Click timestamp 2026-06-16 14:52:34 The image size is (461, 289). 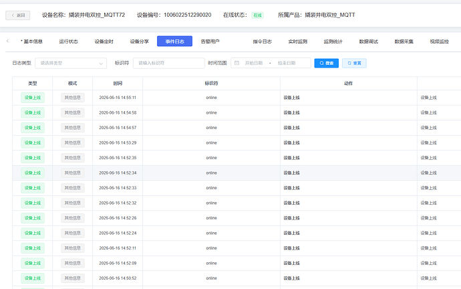coord(118,173)
